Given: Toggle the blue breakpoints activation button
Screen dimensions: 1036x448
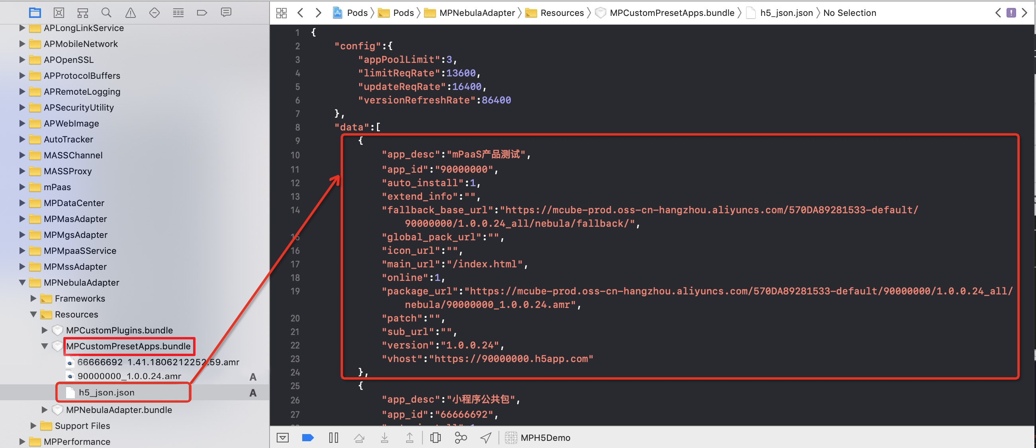Looking at the screenshot, I should coord(308,438).
